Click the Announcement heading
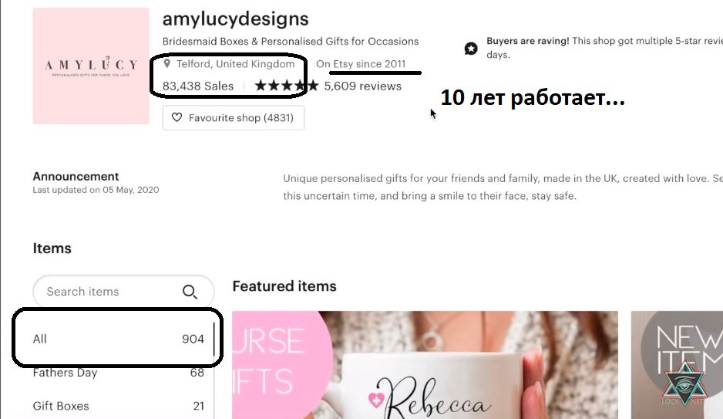Screen dimensions: 723x419 click(x=76, y=176)
